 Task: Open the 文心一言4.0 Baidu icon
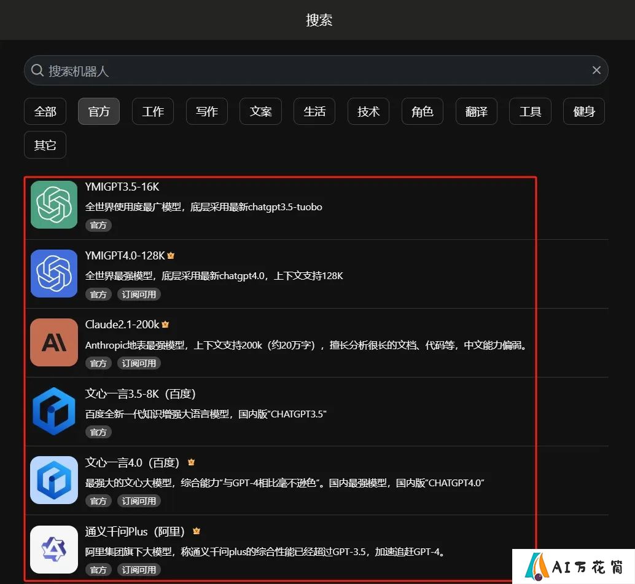coord(54,480)
